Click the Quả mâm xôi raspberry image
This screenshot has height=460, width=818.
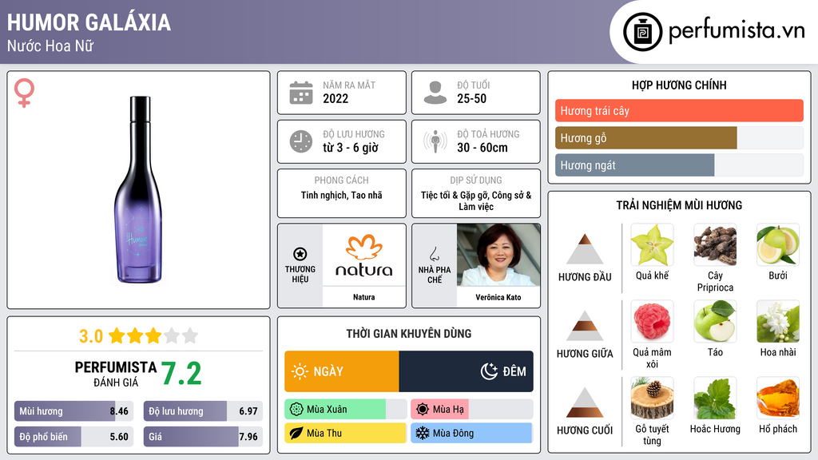[652, 321]
